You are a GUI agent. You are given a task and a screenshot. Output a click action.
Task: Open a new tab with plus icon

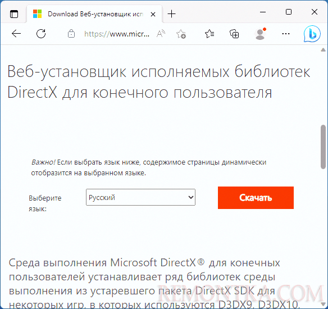tap(171, 14)
